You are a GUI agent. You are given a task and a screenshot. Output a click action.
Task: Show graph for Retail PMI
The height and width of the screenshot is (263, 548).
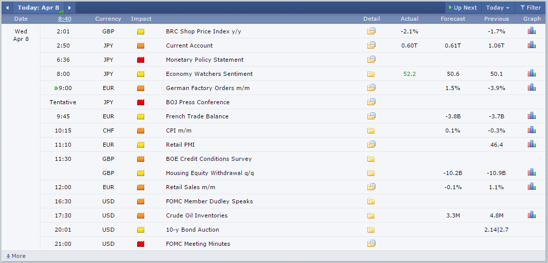tap(532, 144)
